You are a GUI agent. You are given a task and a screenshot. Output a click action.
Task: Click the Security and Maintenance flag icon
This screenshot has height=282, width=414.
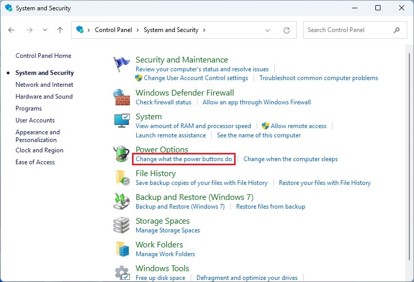pos(122,64)
